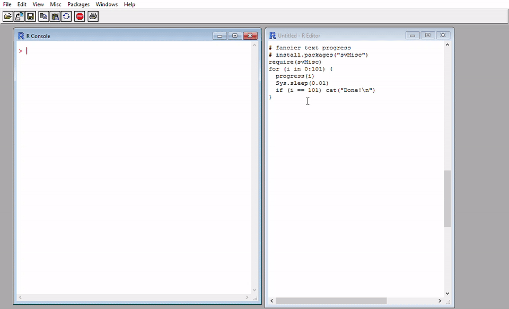Open the View menu
Image resolution: width=509 pixels, height=309 pixels.
coord(38,4)
